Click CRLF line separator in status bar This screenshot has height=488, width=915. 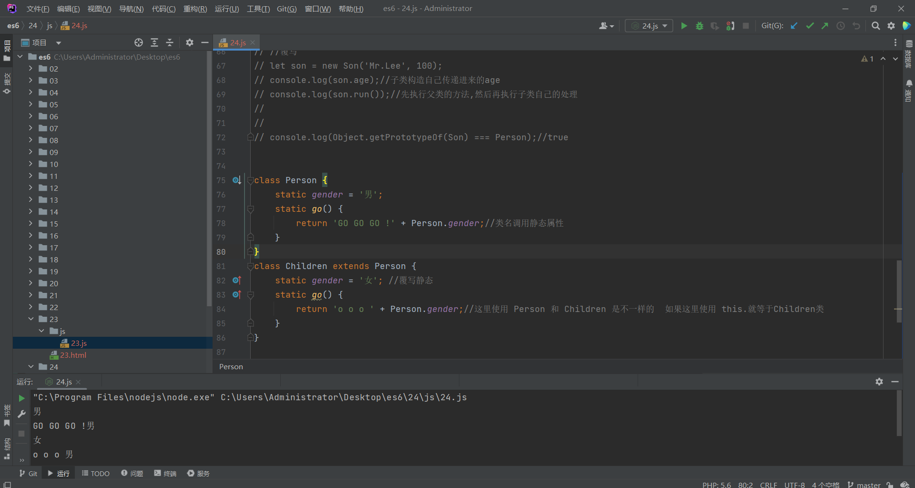[768, 485]
